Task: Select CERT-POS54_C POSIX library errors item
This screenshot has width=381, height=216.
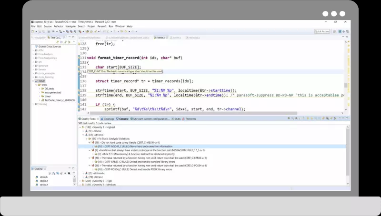Action: pyautogui.click(x=135, y=169)
